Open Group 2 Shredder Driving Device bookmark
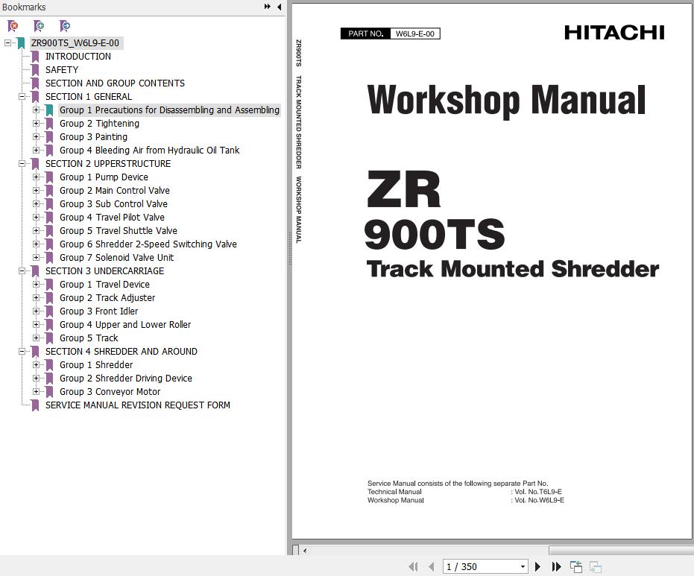This screenshot has height=576, width=694. (x=126, y=379)
